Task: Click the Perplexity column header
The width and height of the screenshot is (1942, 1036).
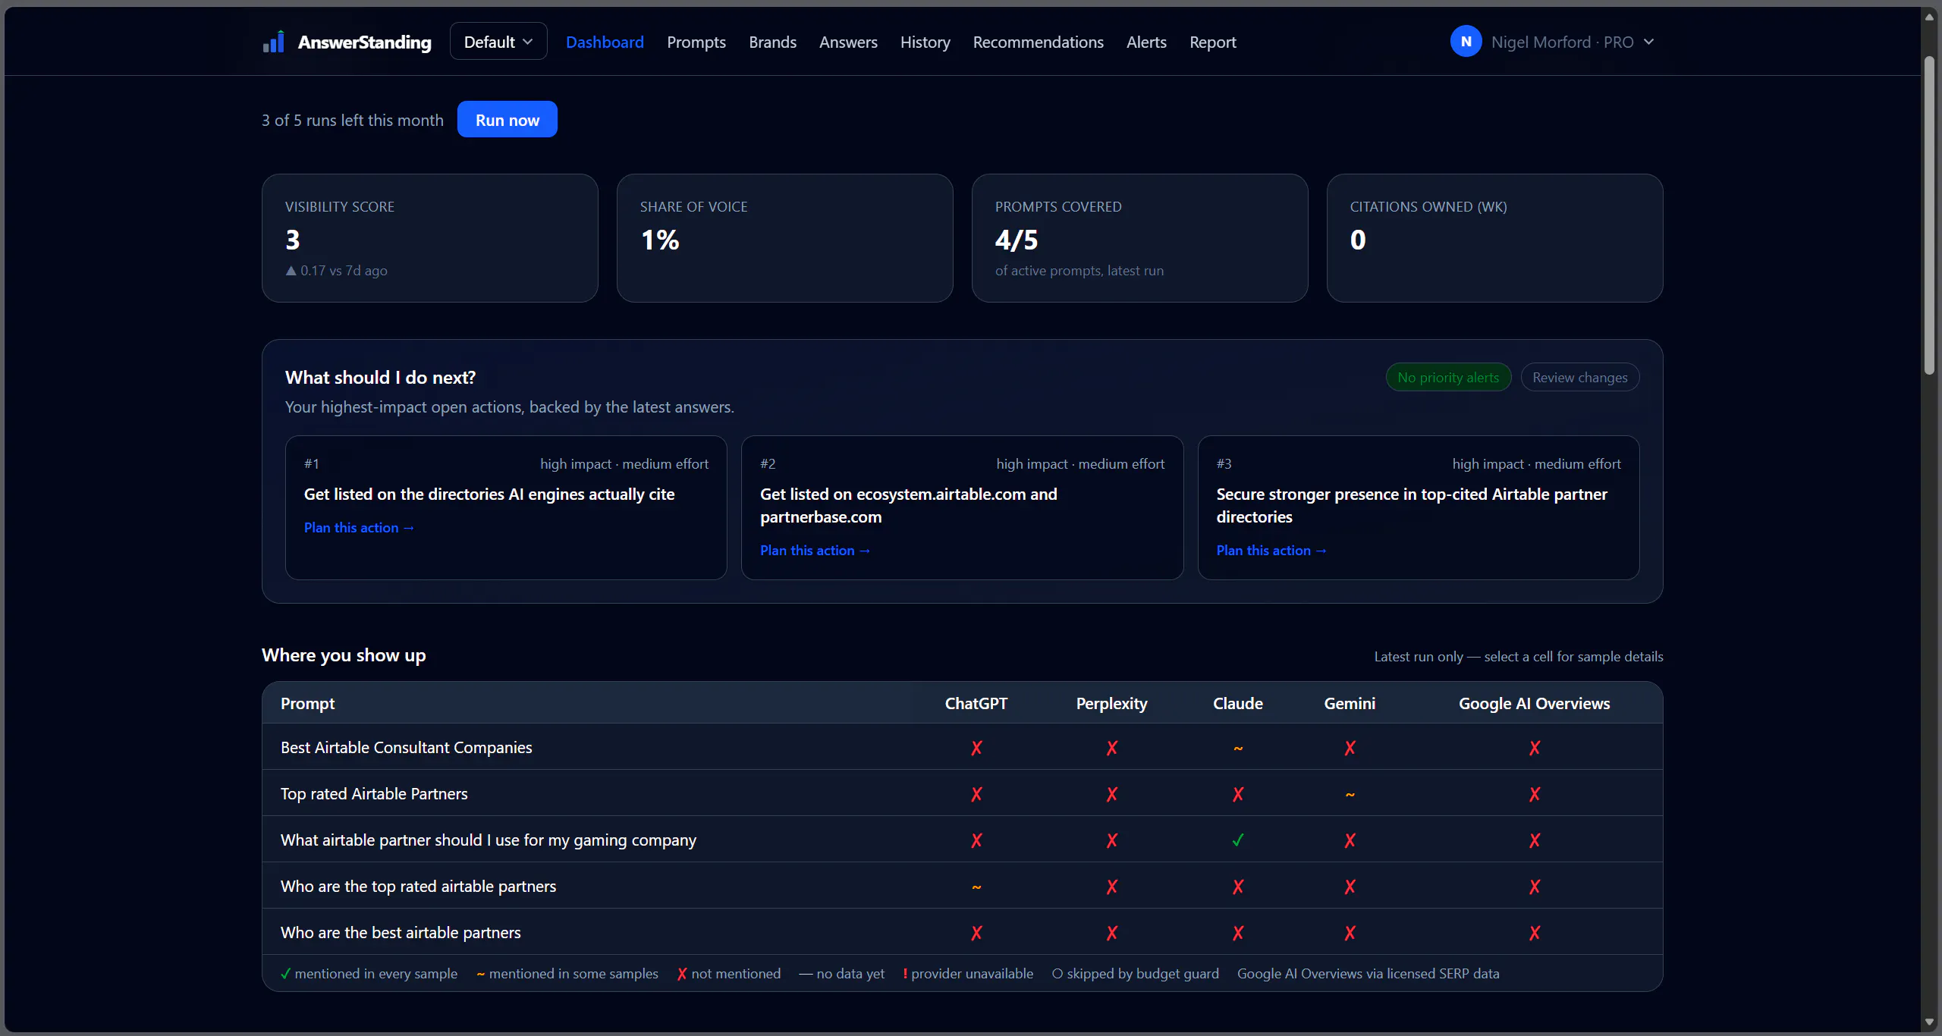Action: [x=1111, y=704]
